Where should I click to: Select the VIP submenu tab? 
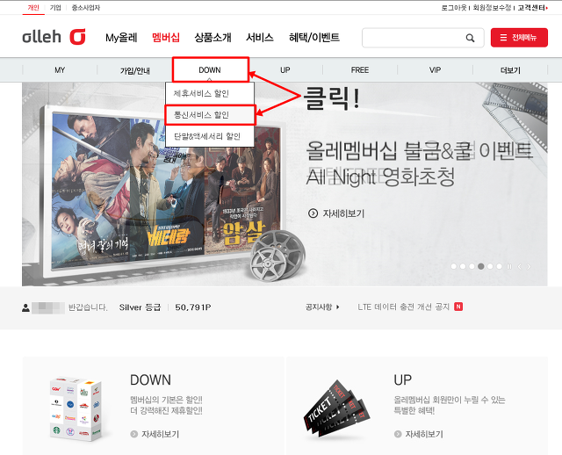(x=435, y=70)
